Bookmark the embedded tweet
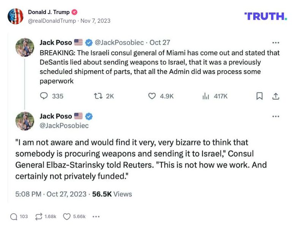295x228 pixels. (259, 96)
